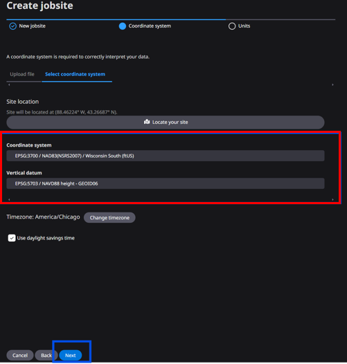Click the New jobsite completed step checkmark

tap(12, 26)
